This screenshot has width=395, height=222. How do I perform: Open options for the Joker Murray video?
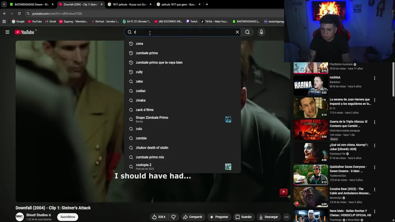pos(375,146)
